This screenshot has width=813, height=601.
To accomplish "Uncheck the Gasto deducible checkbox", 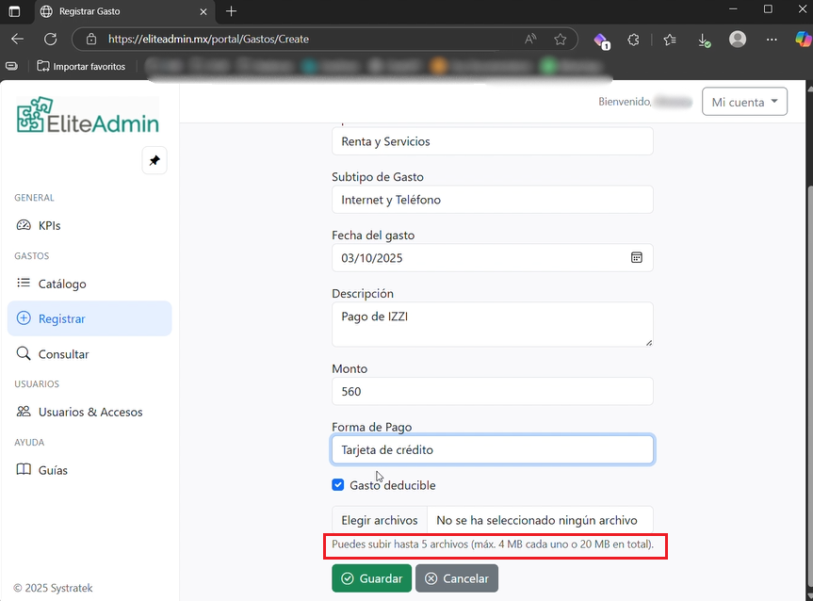I will coord(338,485).
